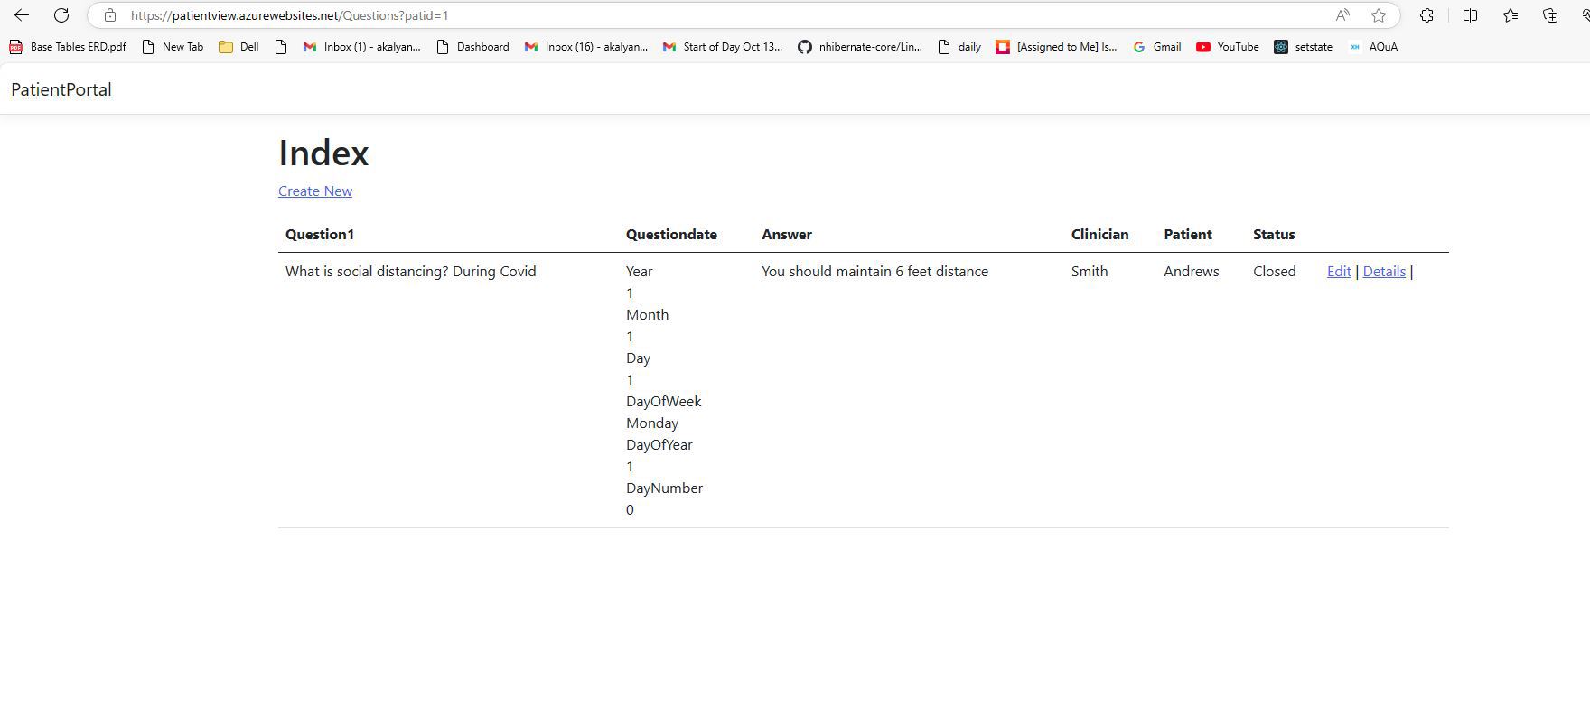Open YouTube bookmark
Screen dimensions: 1590x707
tap(1228, 47)
